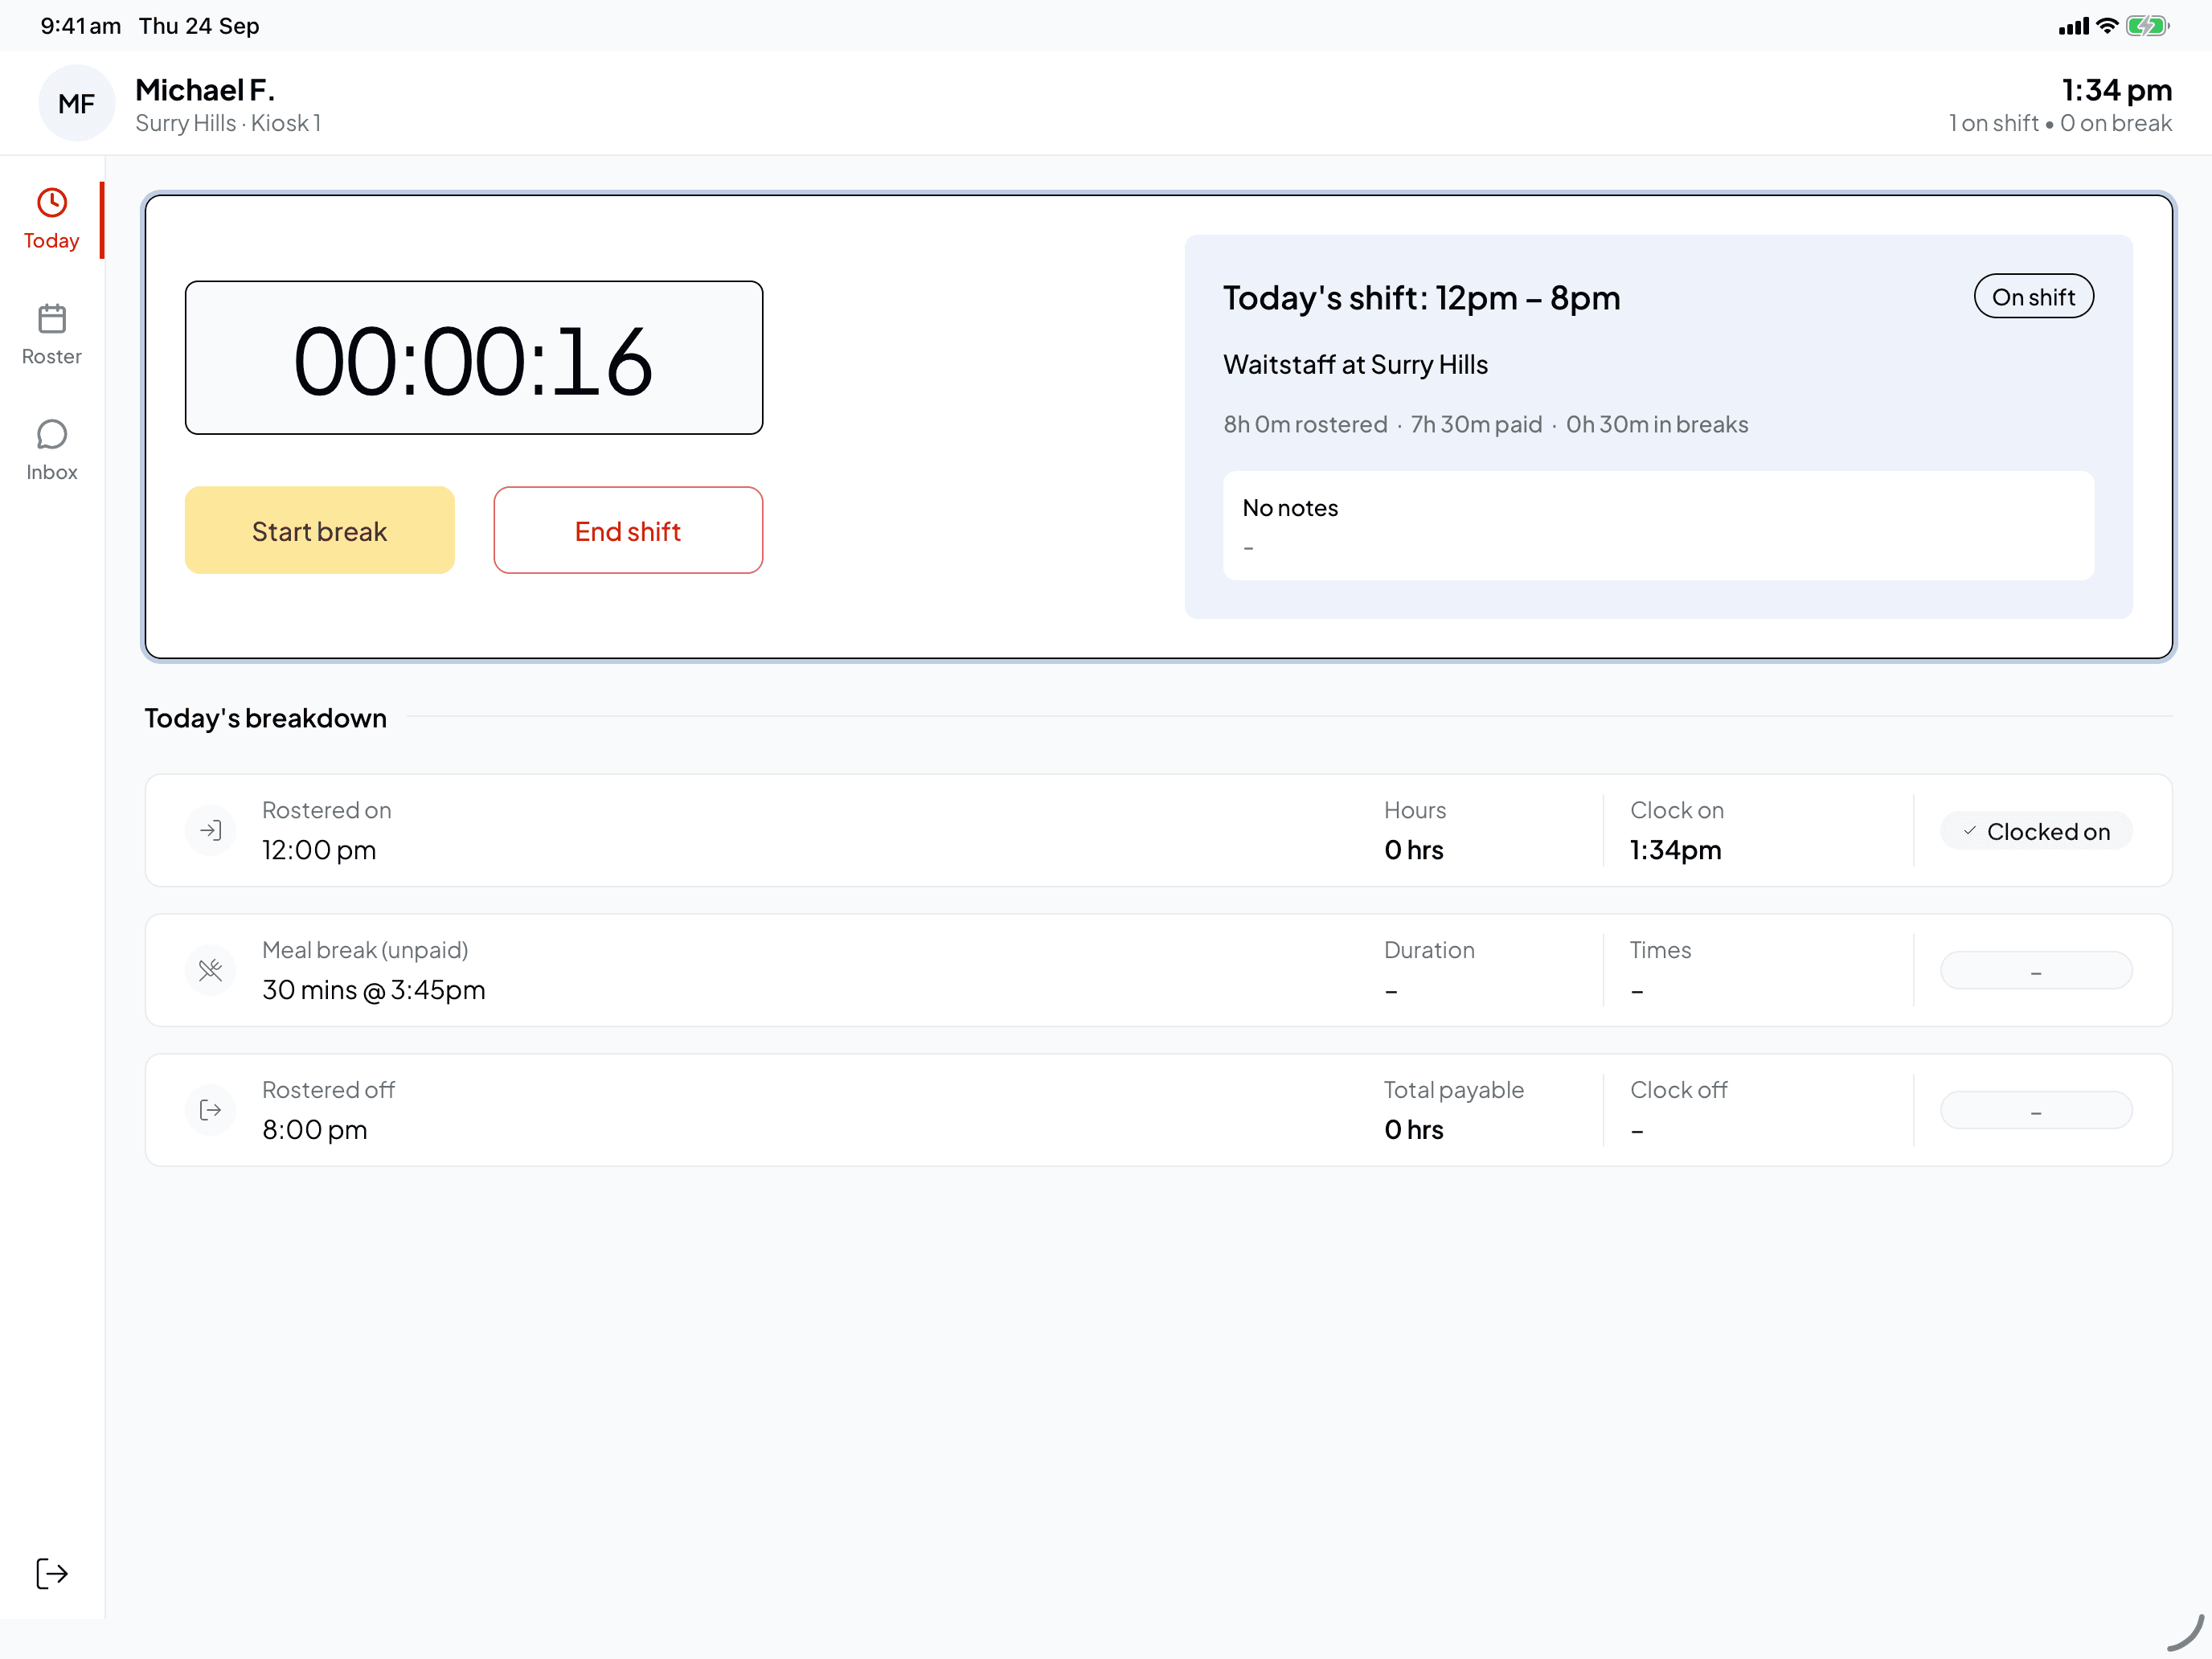Click the Clocked on status pill
Screen dimensions: 2212x1659
[x=2036, y=831]
